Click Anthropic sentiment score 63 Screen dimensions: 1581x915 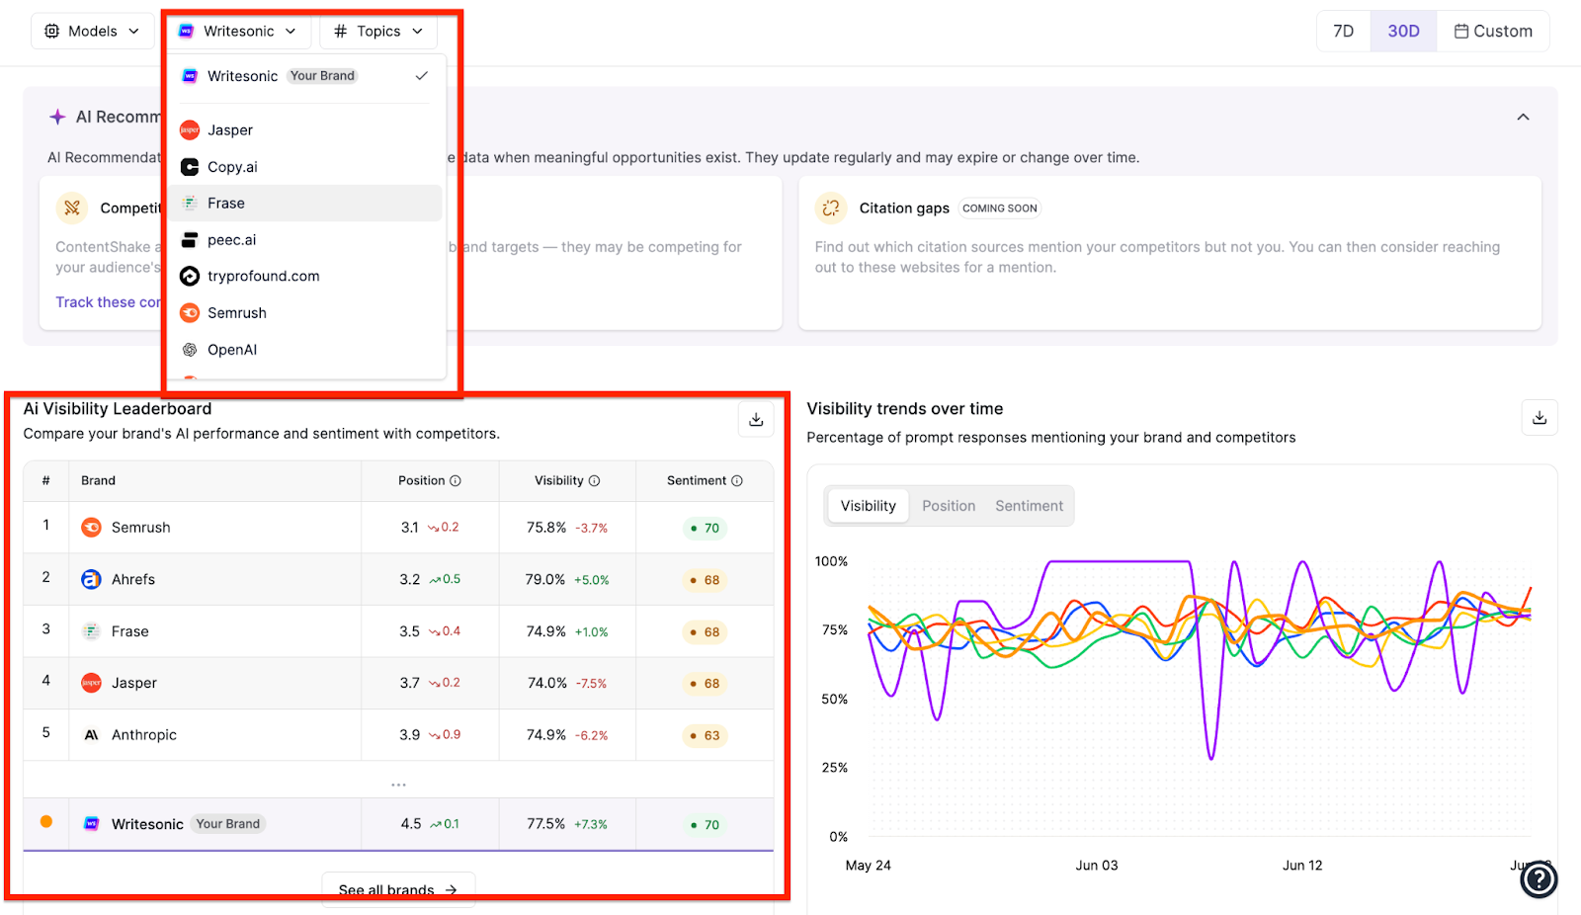tap(706, 736)
